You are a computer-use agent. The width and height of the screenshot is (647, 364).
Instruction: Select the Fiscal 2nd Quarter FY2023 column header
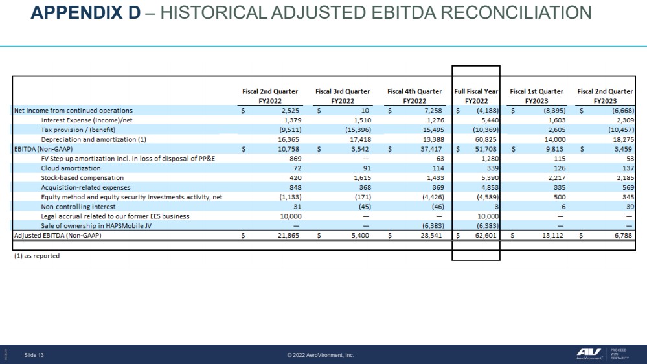tap(605, 96)
